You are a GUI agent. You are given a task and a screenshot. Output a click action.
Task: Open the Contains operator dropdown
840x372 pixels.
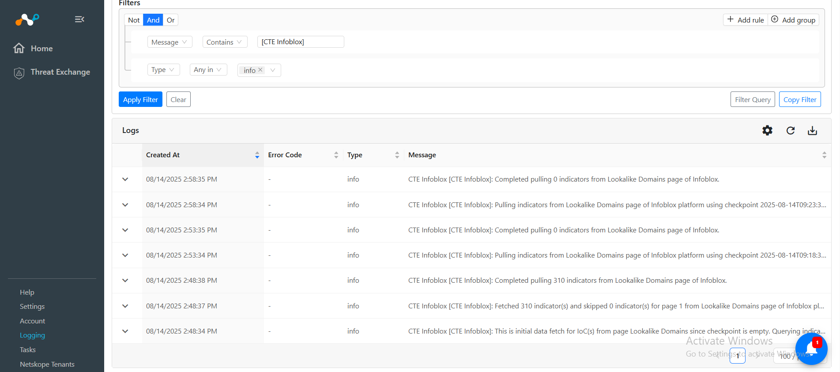click(x=225, y=42)
